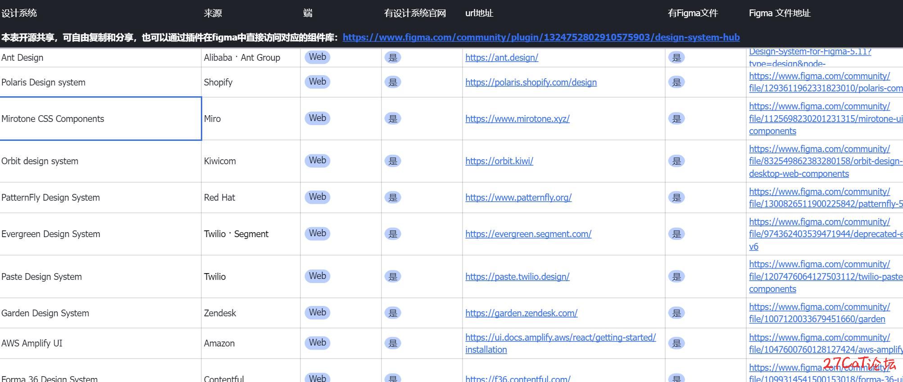Click official-site 是 tag in Polaris row
This screenshot has height=382, width=903.
(x=393, y=82)
